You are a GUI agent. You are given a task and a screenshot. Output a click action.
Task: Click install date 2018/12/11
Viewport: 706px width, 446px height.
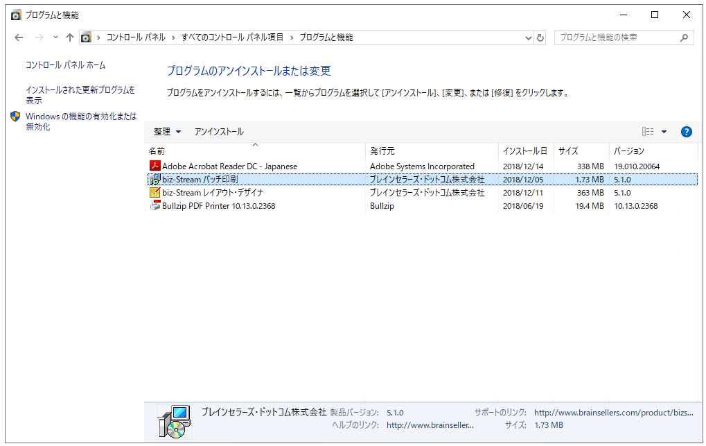523,193
